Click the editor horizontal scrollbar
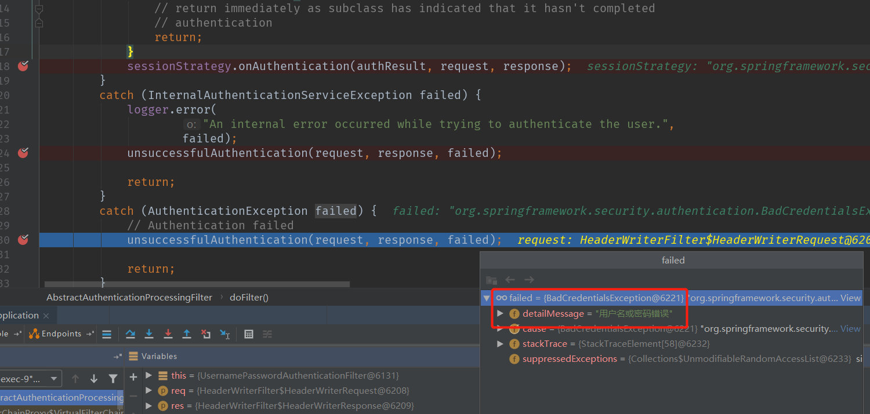 point(197,284)
